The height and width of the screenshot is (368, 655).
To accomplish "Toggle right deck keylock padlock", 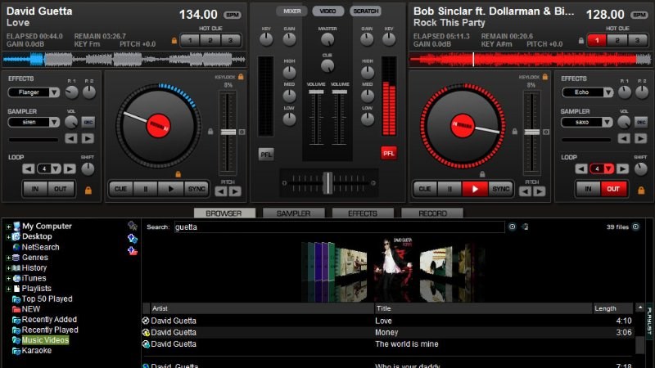I will [x=544, y=77].
